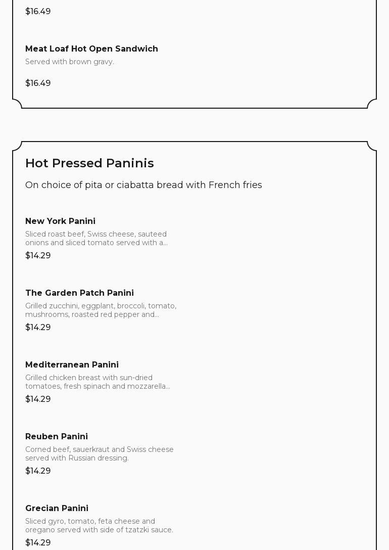
Task: Open the New York Panini item
Action: pyautogui.click(x=60, y=221)
